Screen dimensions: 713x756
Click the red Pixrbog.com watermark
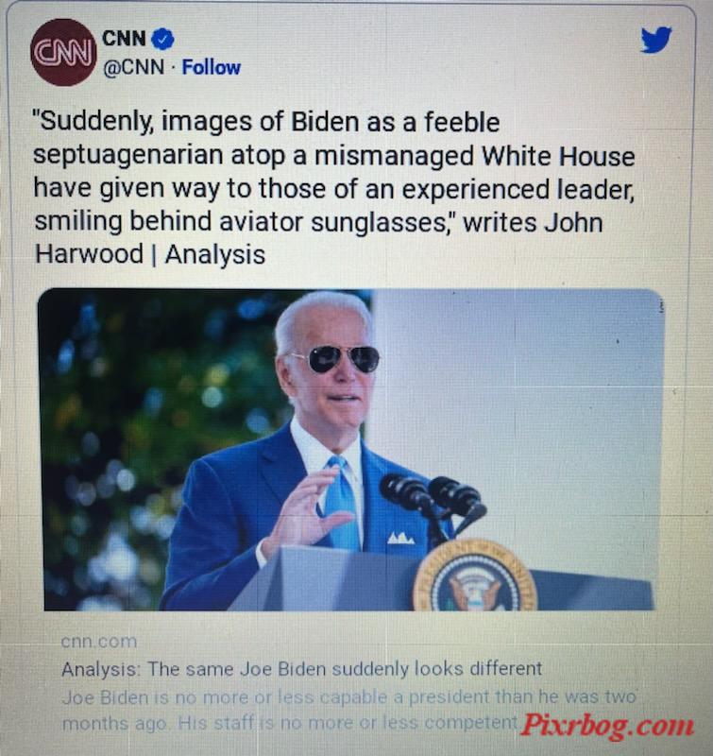coord(607,724)
